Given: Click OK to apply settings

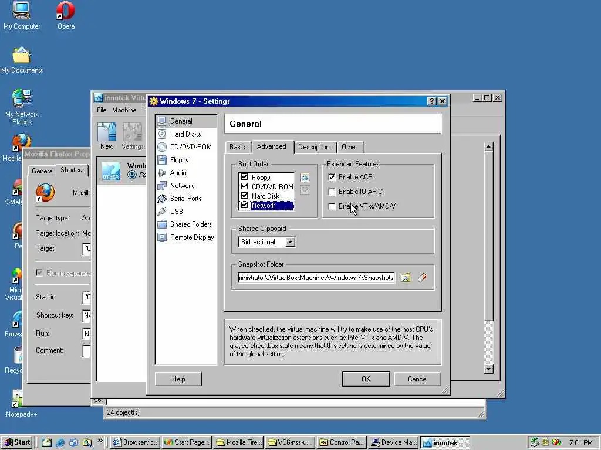Looking at the screenshot, I should click(366, 379).
